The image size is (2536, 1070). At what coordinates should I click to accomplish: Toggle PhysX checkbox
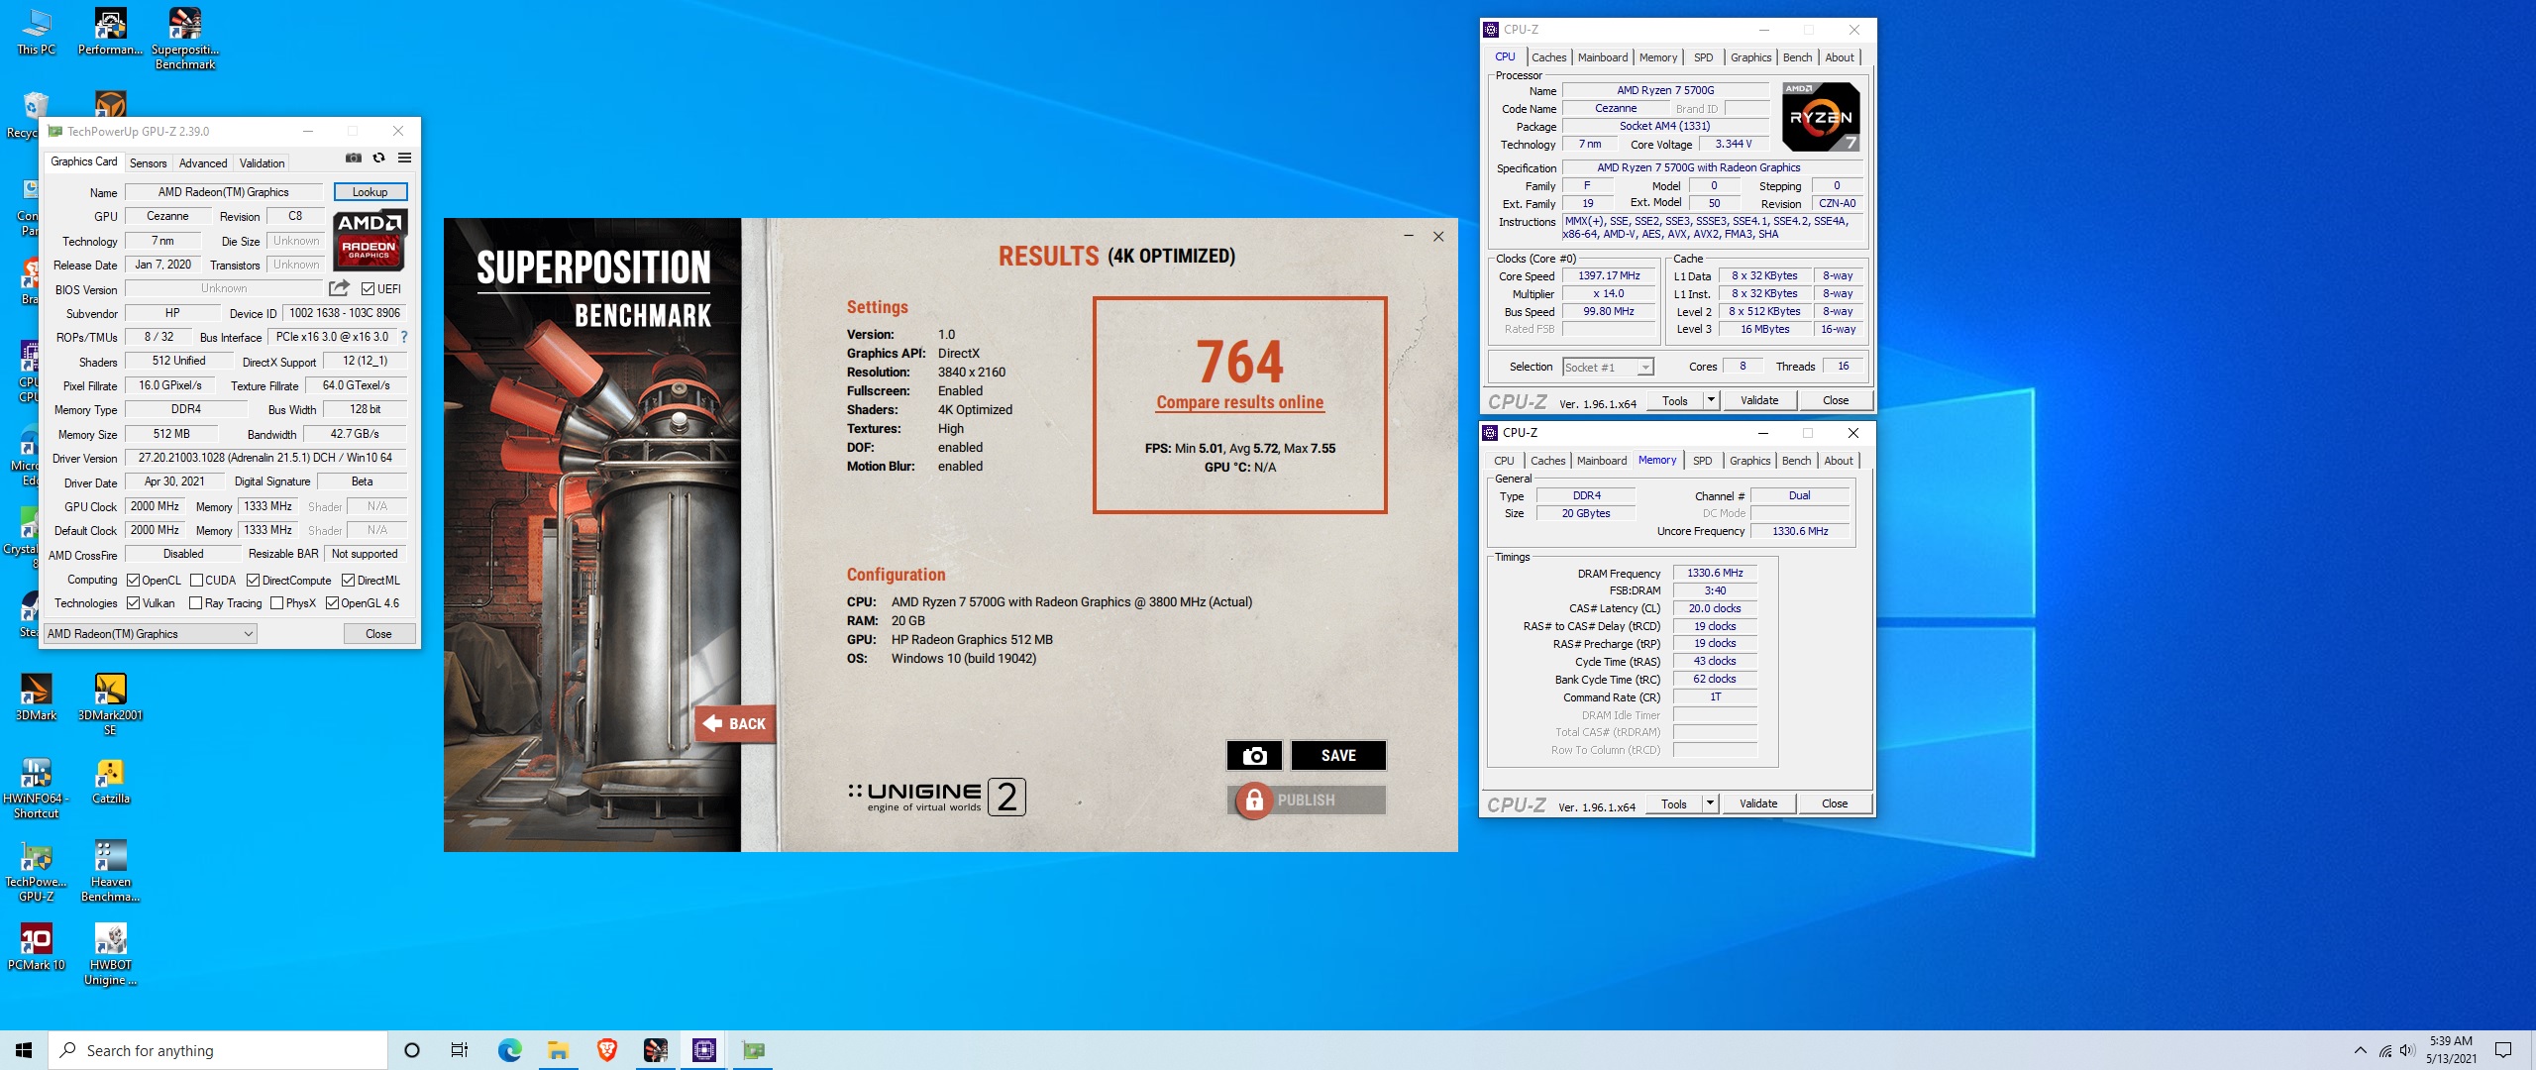pyautogui.click(x=276, y=603)
